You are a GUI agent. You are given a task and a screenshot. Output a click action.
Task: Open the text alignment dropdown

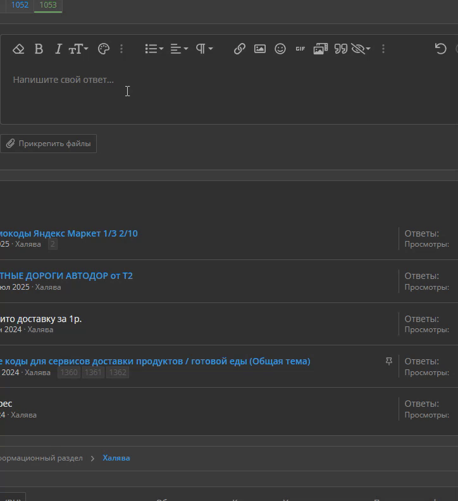tap(179, 49)
